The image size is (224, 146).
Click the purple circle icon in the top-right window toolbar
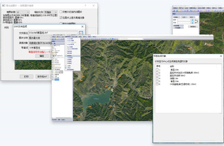point(198,11)
